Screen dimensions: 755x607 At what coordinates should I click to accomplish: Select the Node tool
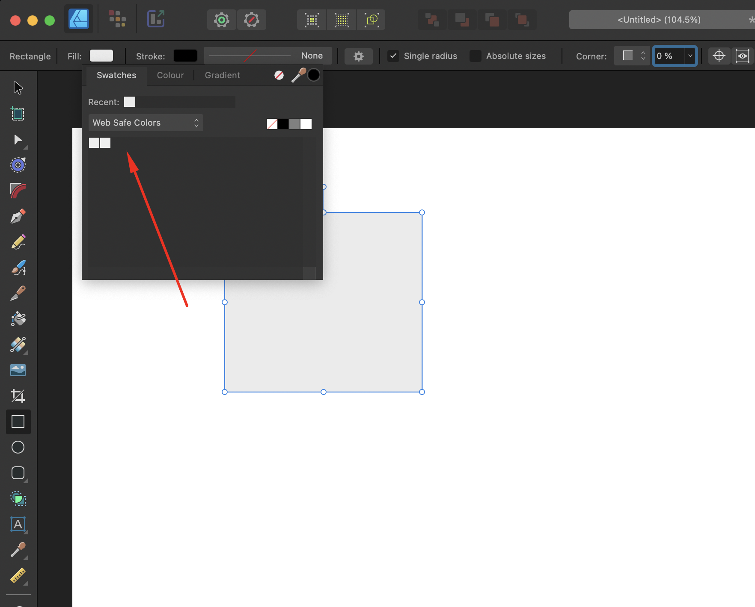pyautogui.click(x=18, y=139)
